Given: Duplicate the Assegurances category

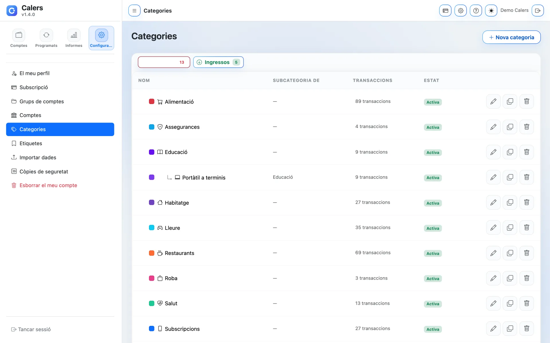Looking at the screenshot, I should pyautogui.click(x=510, y=127).
